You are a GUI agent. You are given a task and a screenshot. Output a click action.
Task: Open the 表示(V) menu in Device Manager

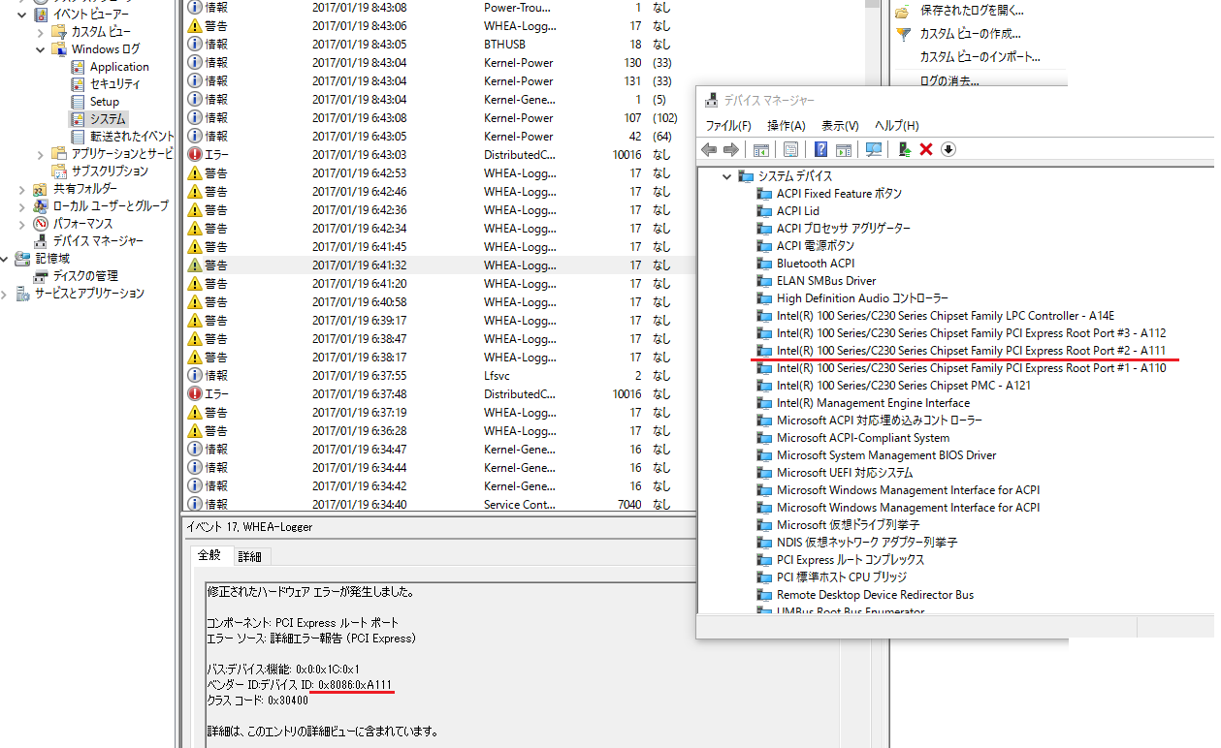(840, 126)
